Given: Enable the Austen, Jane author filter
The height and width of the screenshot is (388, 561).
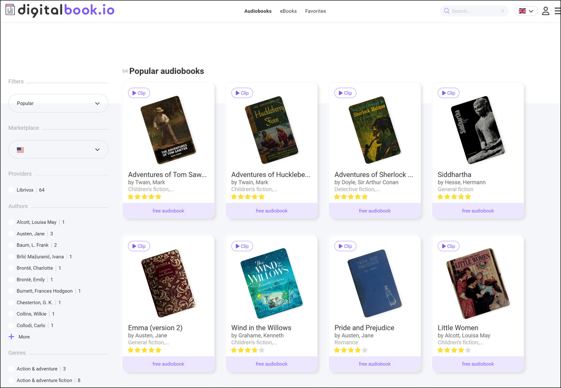Looking at the screenshot, I should (x=11, y=233).
